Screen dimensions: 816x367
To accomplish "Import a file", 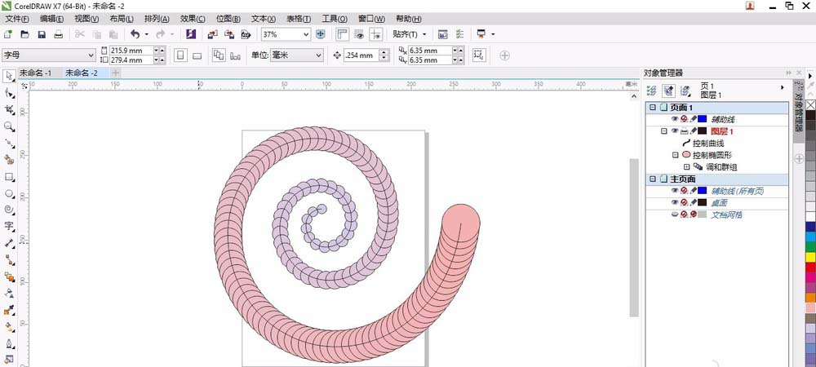I will tap(212, 34).
